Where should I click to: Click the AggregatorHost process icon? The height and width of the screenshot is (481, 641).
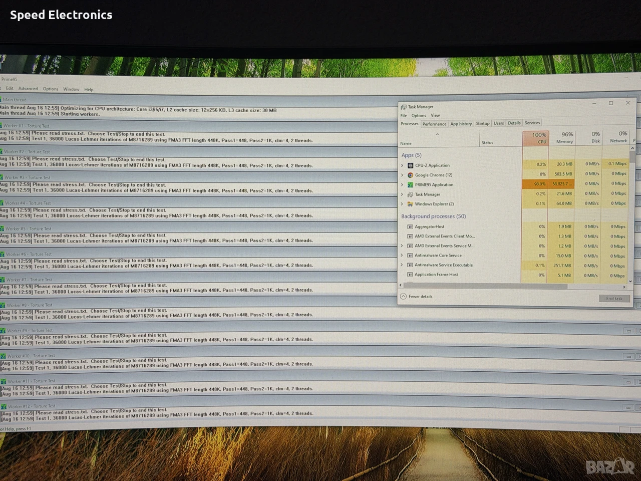pos(410,226)
